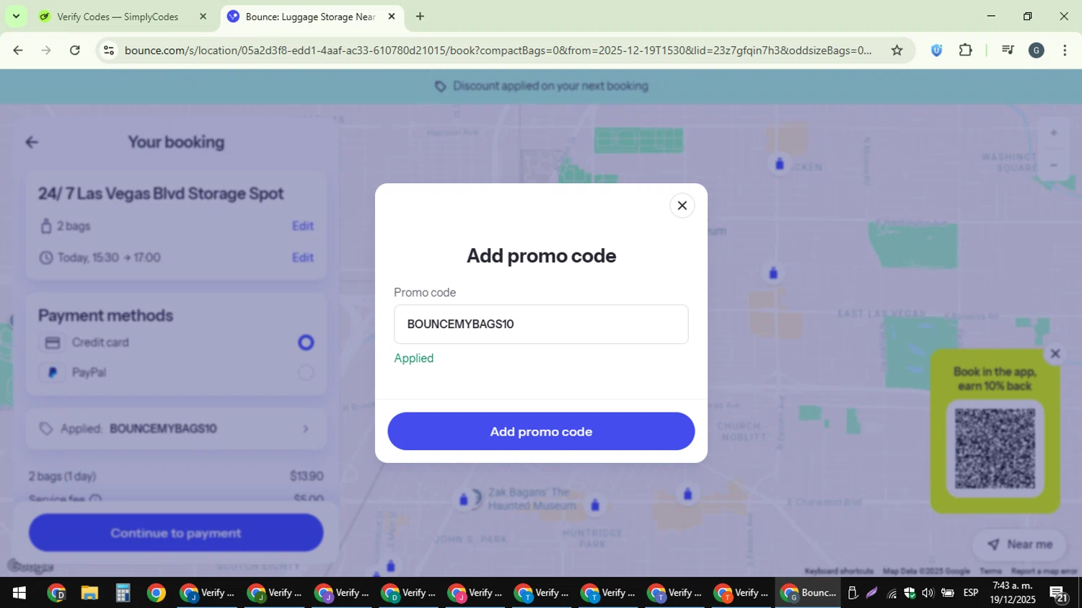The image size is (1082, 608).
Task: Click the Keyboard shortcuts map link
Action: tap(839, 571)
